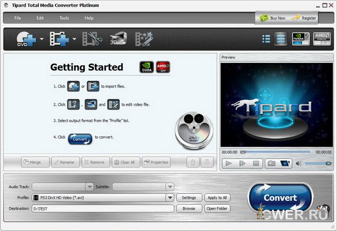Step to next frame in preview

click(242, 163)
